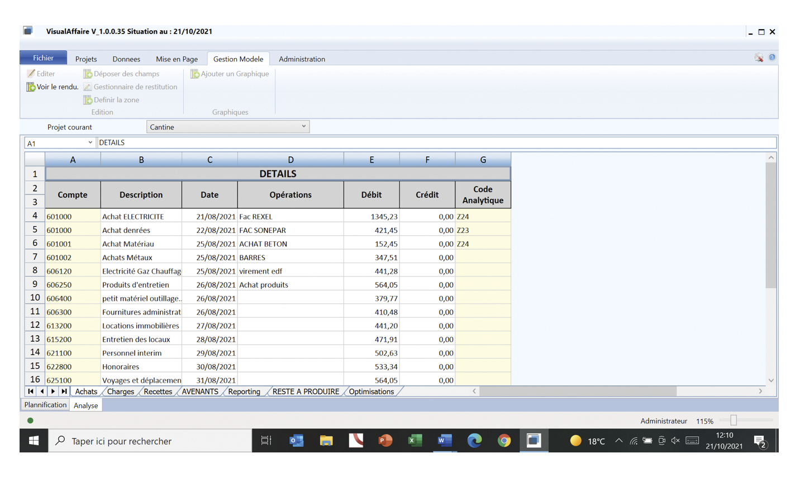Select the debit value 1345,23
Screen dimensions: 800x477
(372, 216)
